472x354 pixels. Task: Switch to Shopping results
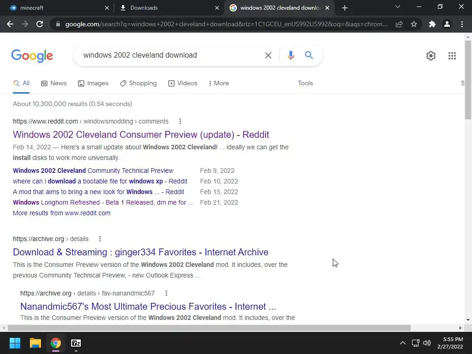tap(138, 83)
